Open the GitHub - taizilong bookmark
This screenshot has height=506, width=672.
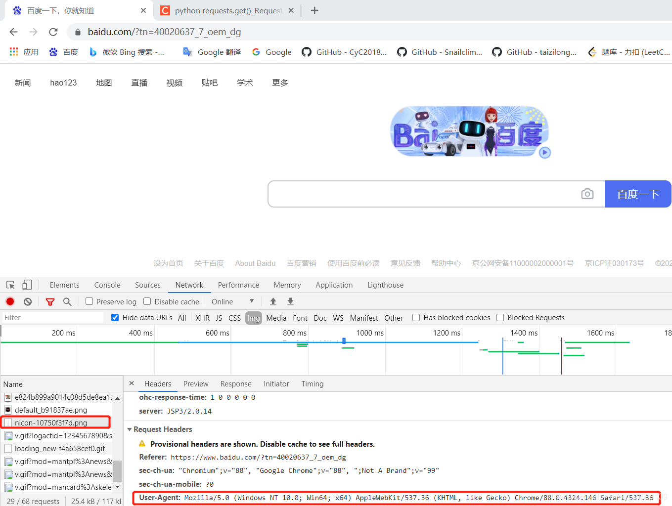point(535,52)
